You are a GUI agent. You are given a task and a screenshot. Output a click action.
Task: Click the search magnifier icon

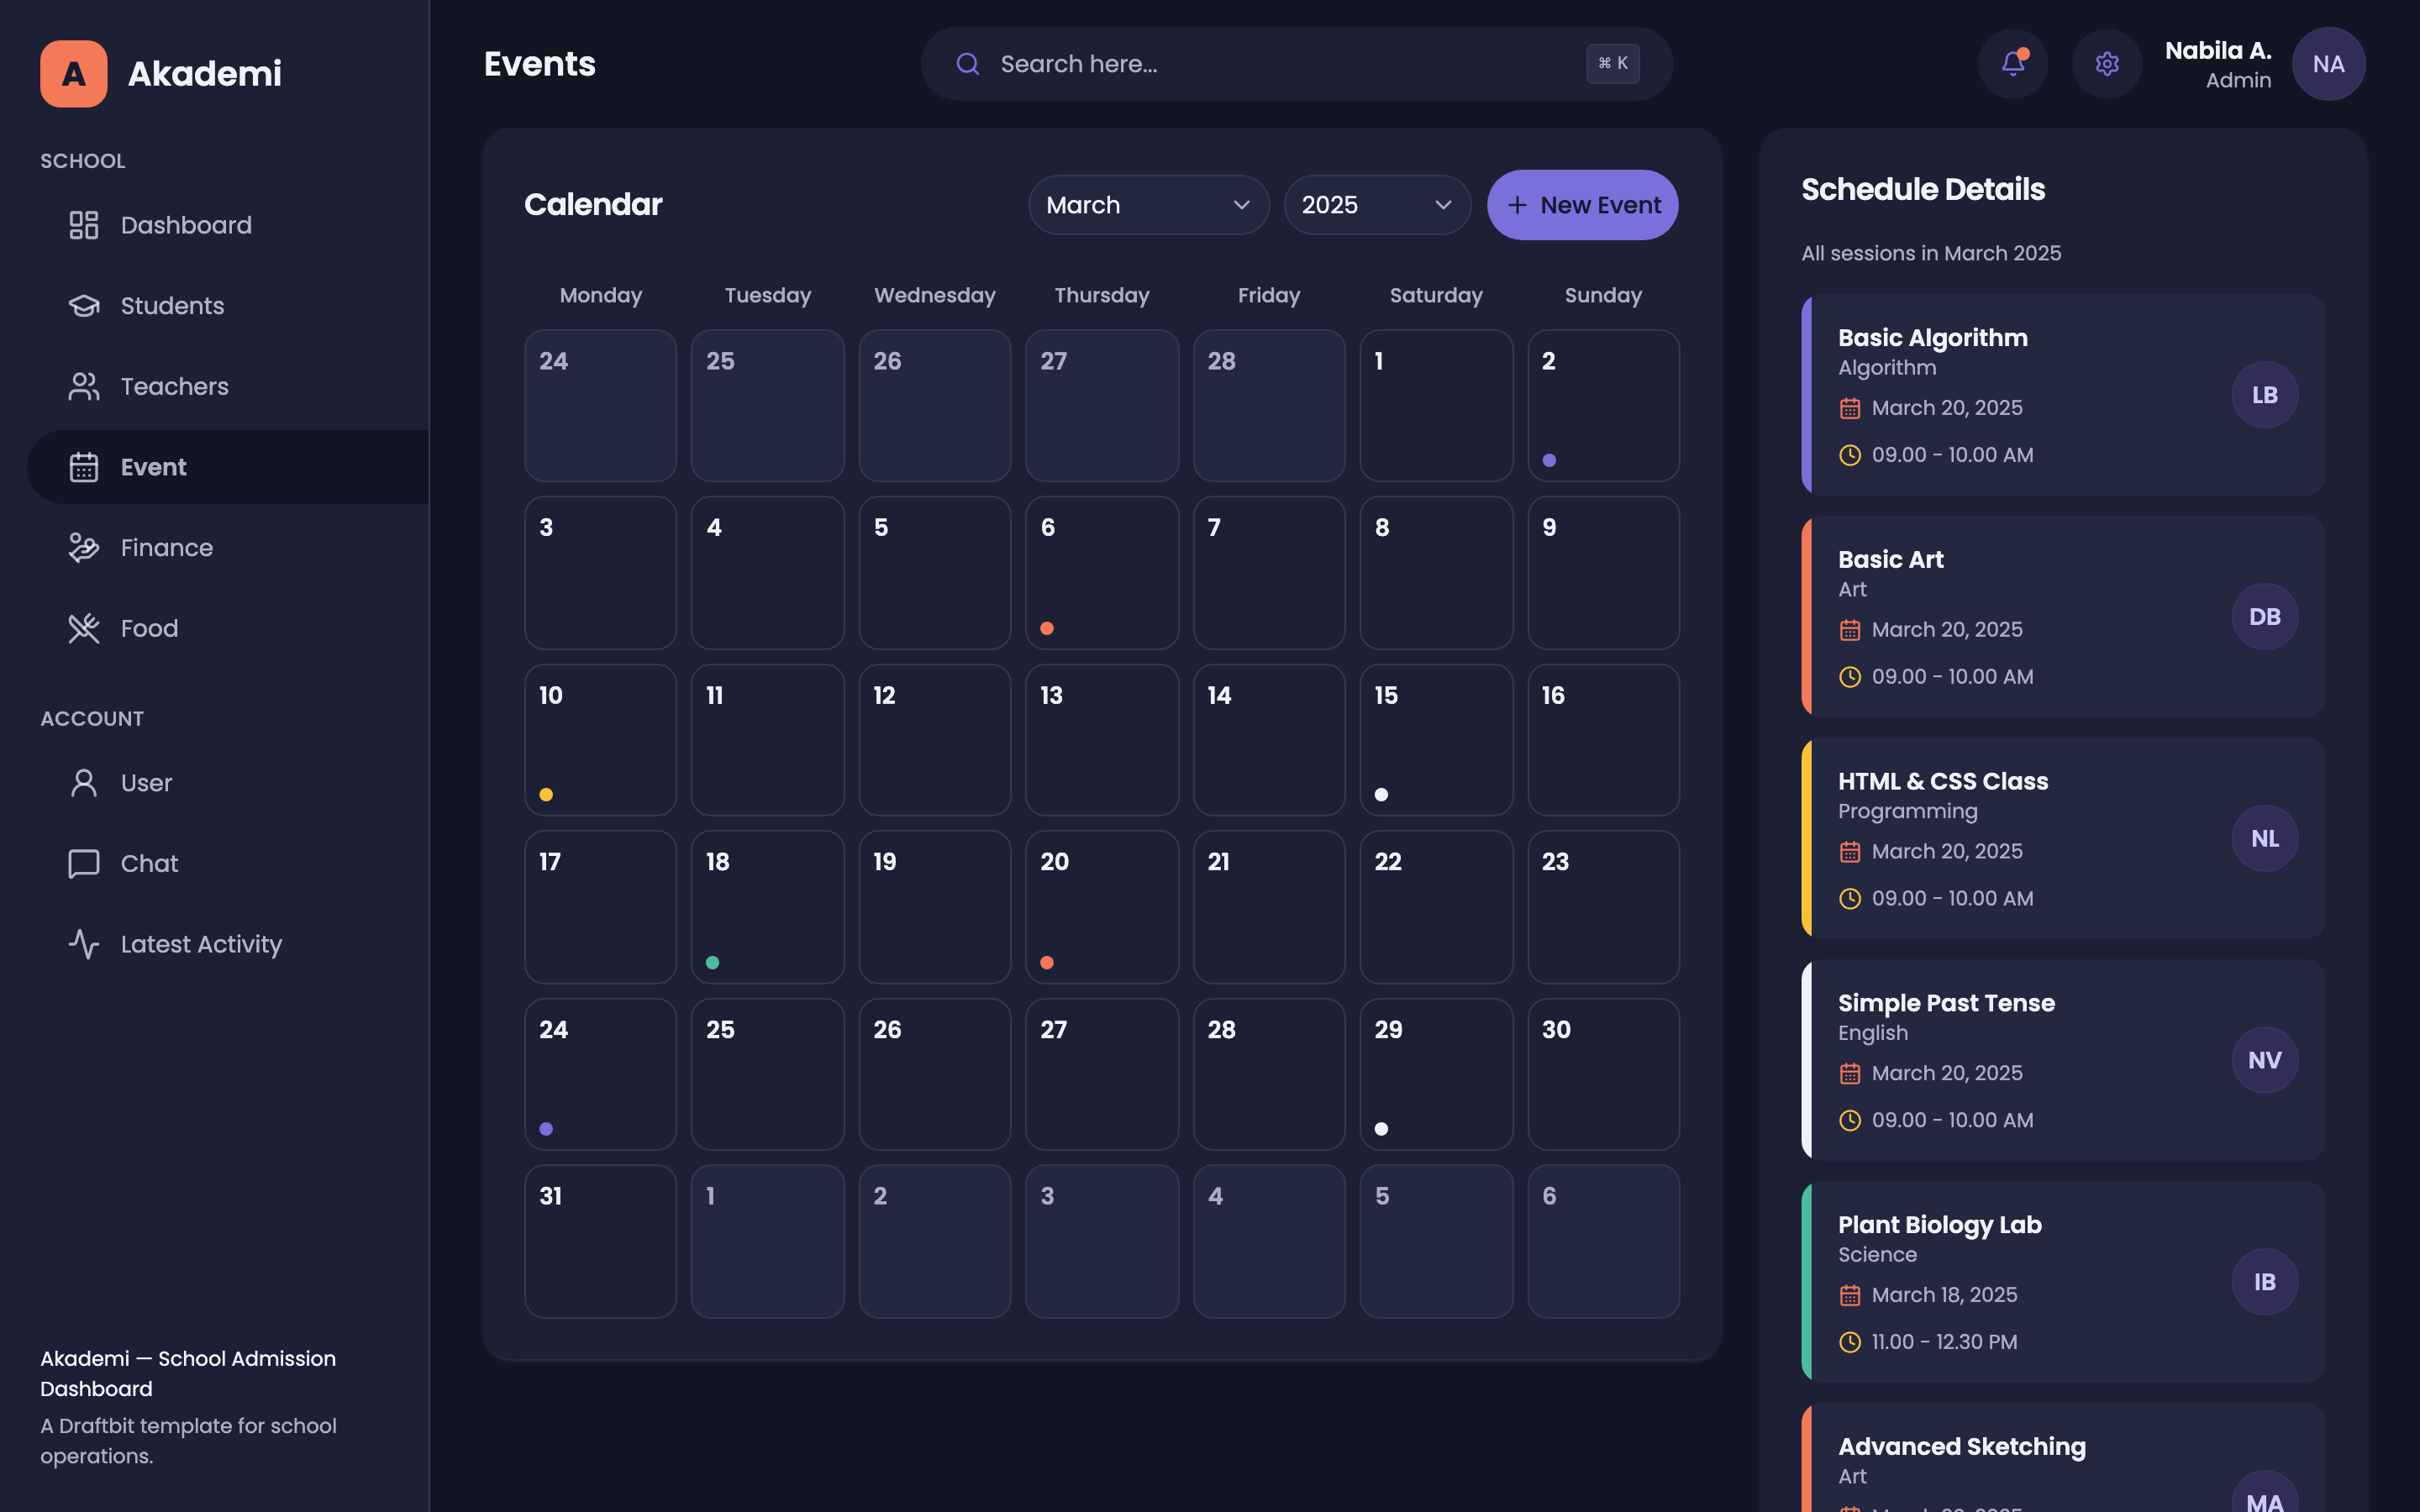point(967,64)
